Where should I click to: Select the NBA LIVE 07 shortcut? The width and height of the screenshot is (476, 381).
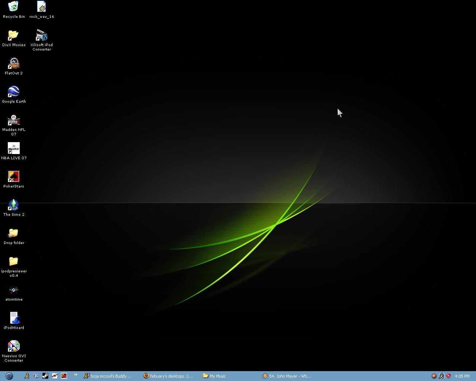[14, 149]
